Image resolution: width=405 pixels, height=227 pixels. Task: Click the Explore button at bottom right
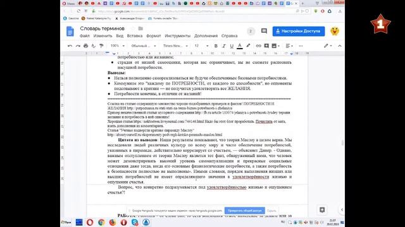coord(322,210)
